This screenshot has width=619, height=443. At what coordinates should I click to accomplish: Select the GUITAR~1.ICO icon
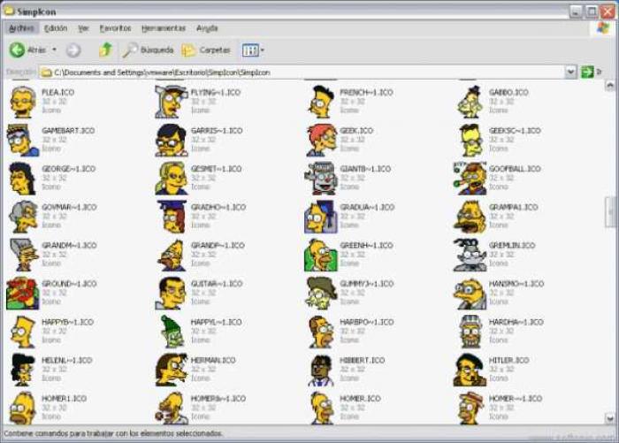coord(171,294)
